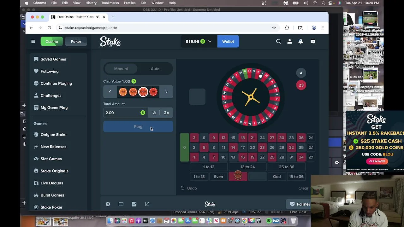Open the History menu
The width and height of the screenshot is (404, 227).
point(91,3)
